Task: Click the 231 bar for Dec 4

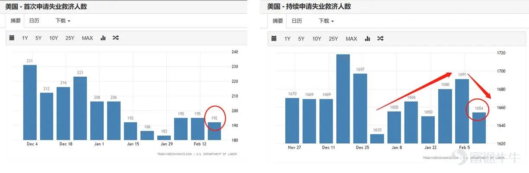Action: coord(30,102)
